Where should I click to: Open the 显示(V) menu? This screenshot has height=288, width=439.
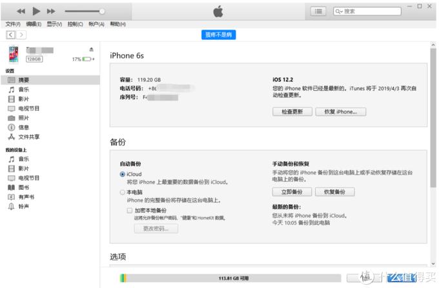click(54, 24)
